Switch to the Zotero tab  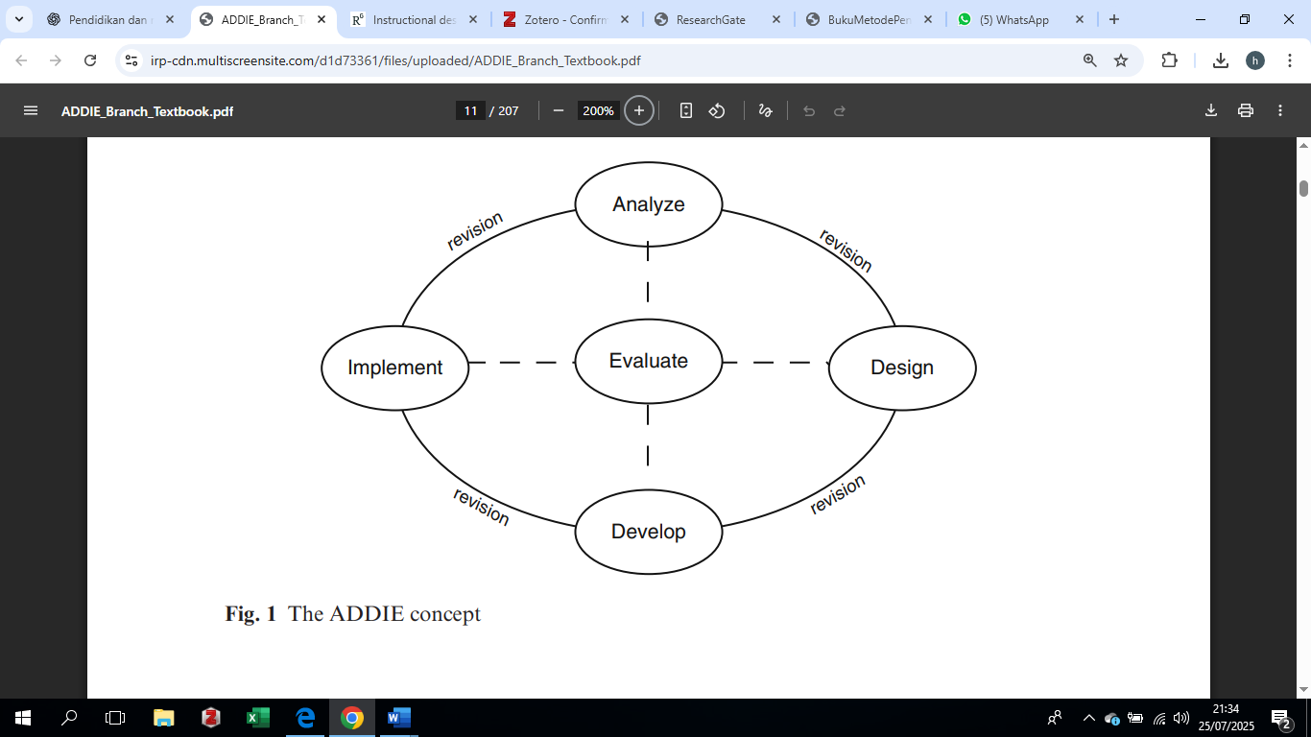pyautogui.click(x=566, y=19)
